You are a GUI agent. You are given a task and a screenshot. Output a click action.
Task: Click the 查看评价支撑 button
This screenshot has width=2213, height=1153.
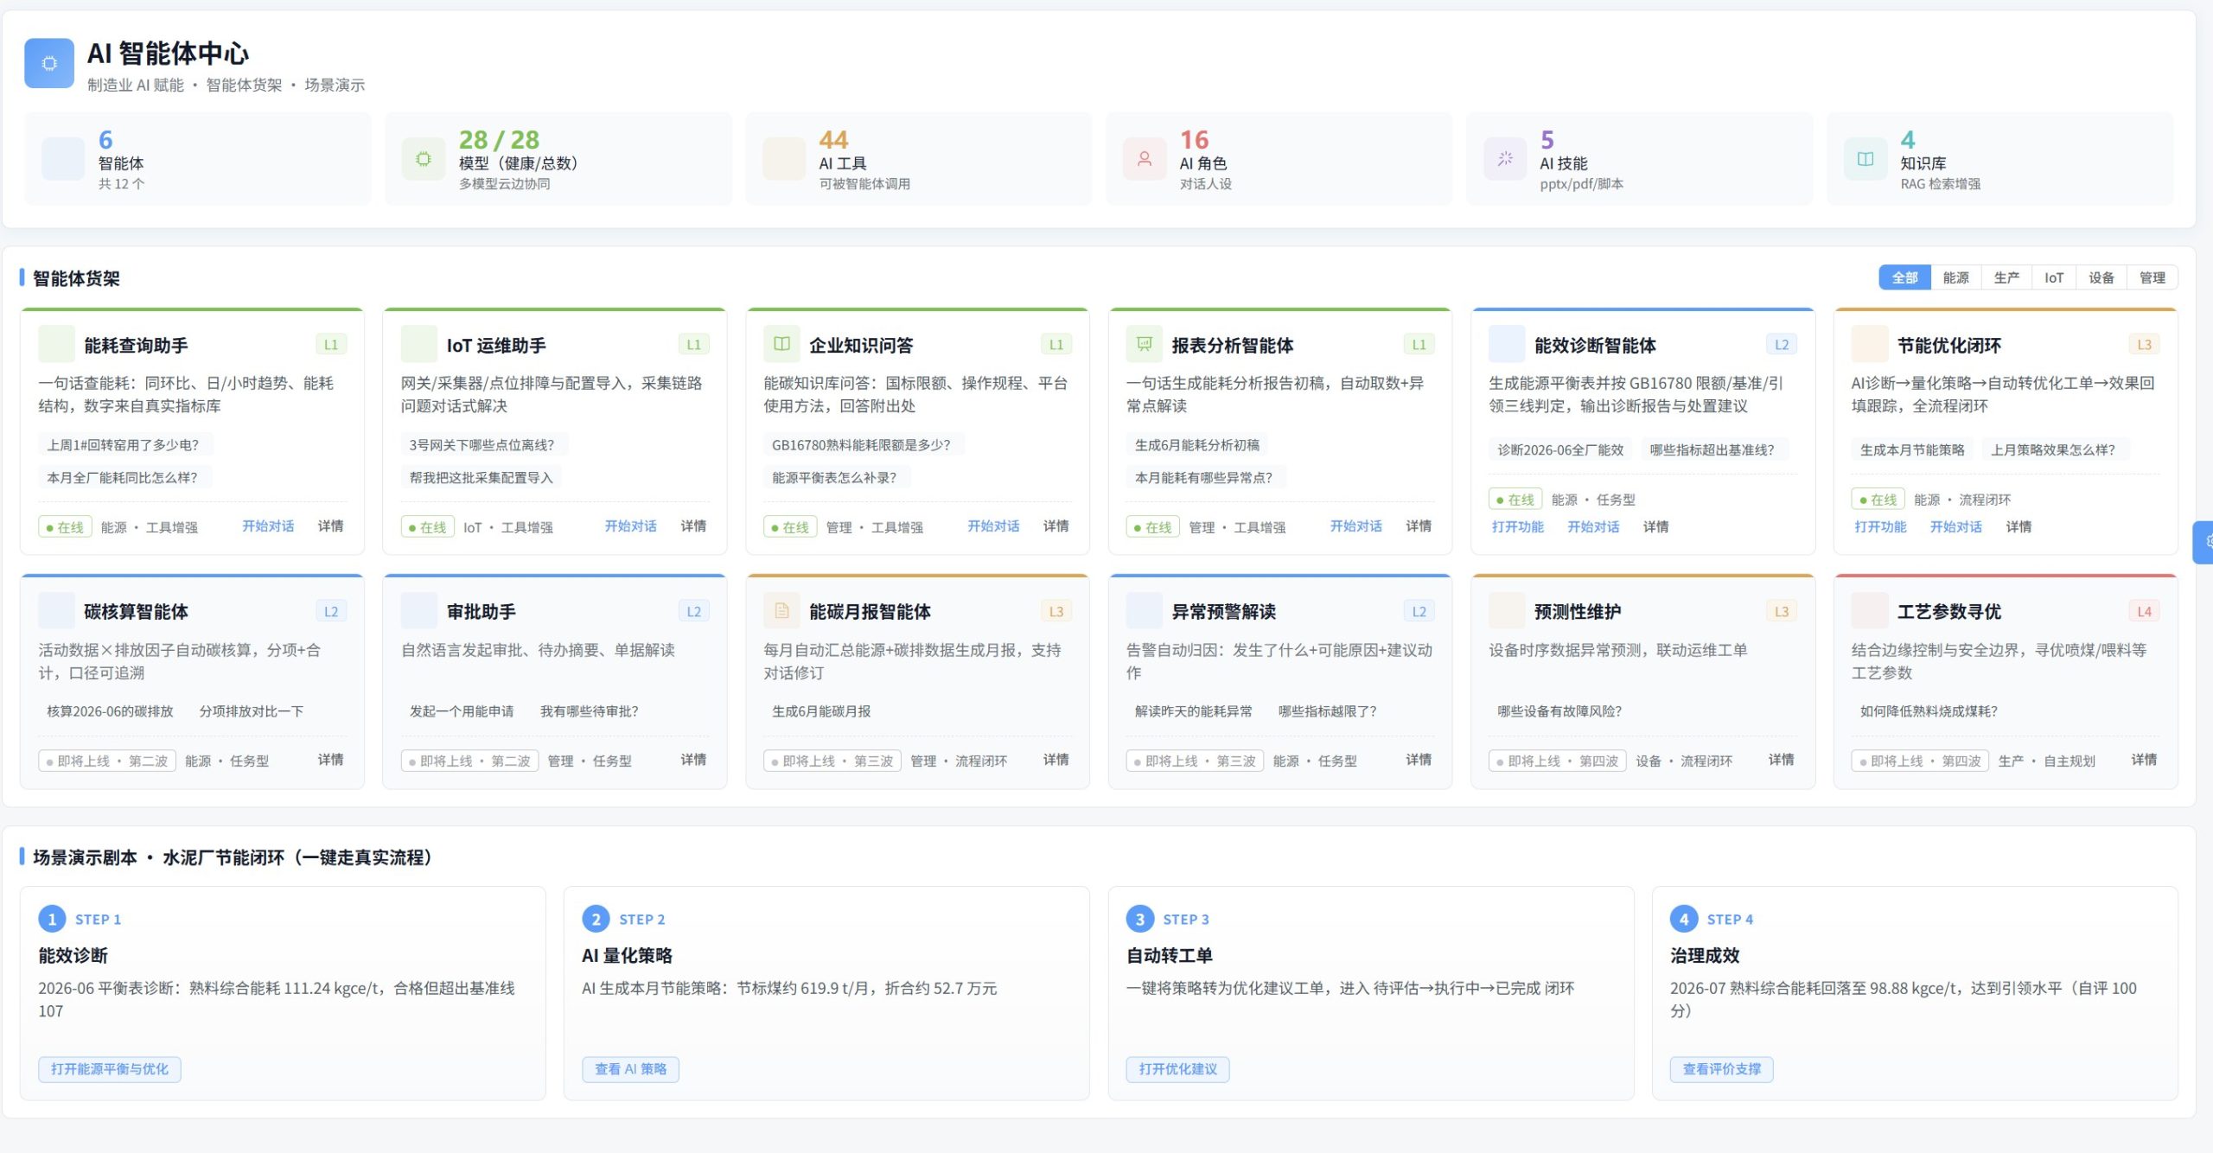point(1722,1069)
